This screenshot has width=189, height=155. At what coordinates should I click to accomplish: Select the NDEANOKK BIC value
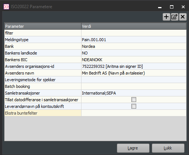(x=134, y=60)
